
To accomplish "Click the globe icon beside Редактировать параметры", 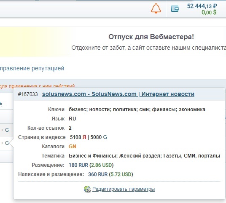I will click(x=87, y=189).
